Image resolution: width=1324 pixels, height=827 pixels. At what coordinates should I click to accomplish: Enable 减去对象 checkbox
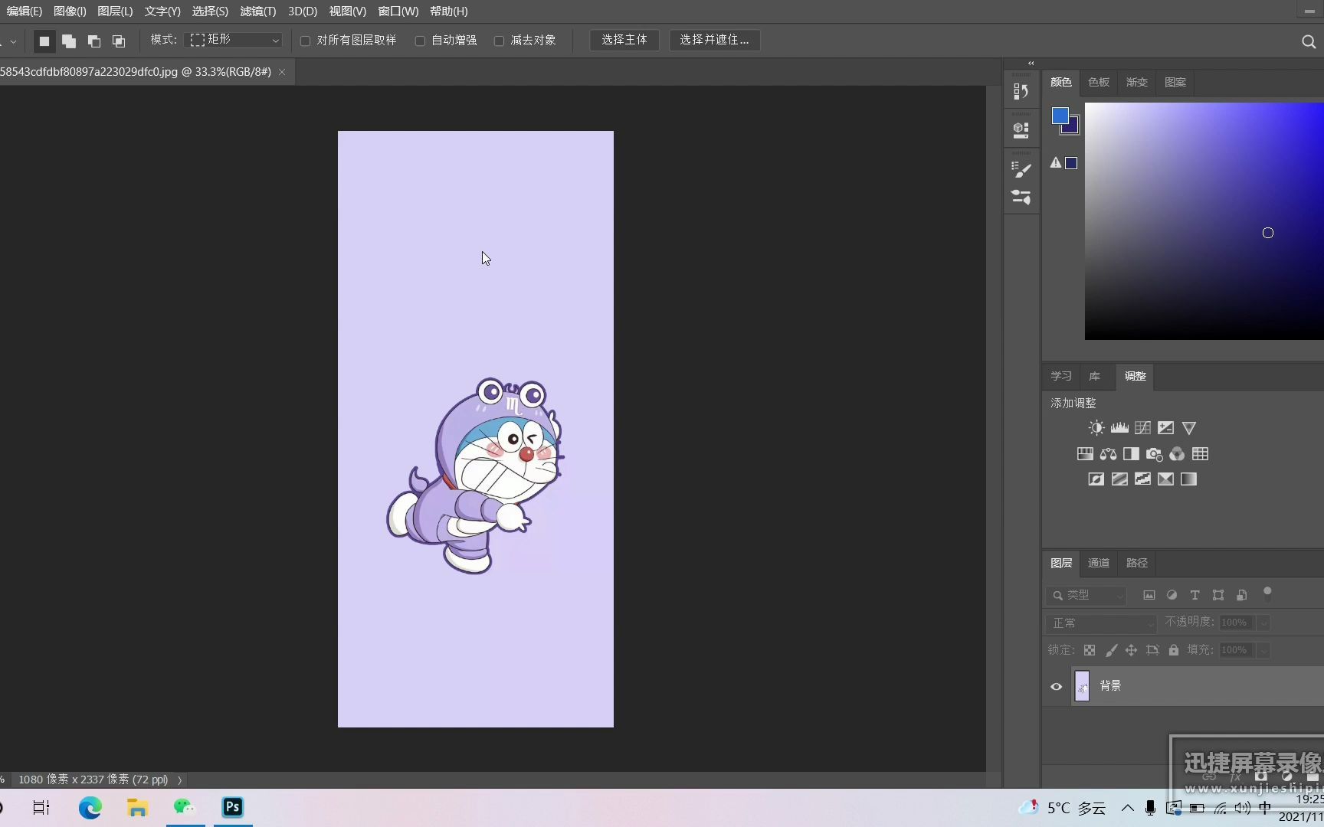click(x=499, y=41)
